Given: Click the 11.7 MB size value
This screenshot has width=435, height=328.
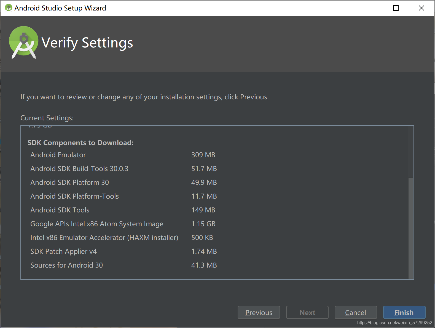Looking at the screenshot, I should pyautogui.click(x=204, y=196).
